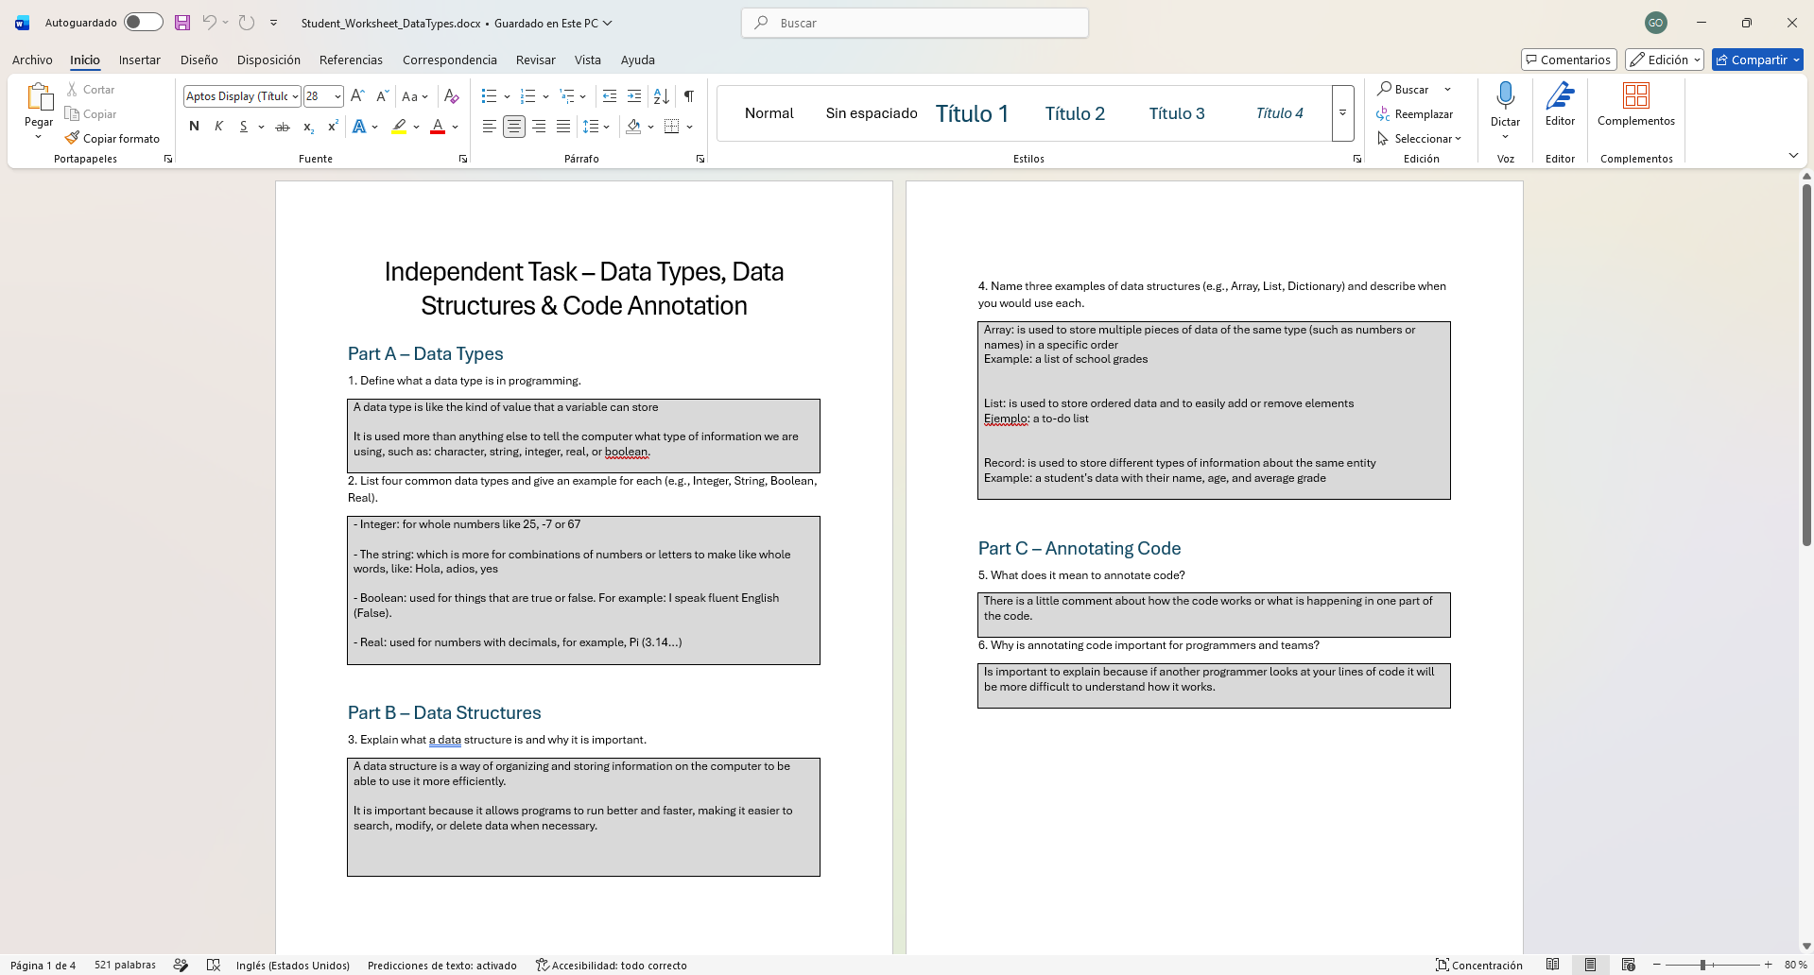
Task: Expand the styles gallery
Action: (x=1342, y=113)
